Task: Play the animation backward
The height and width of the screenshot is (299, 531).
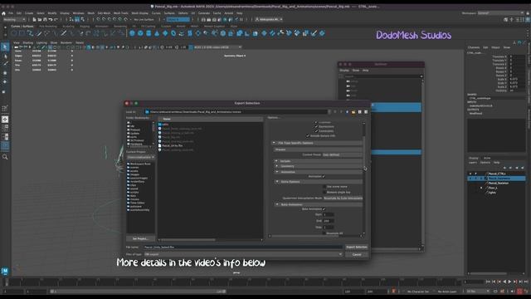Action: (504, 282)
